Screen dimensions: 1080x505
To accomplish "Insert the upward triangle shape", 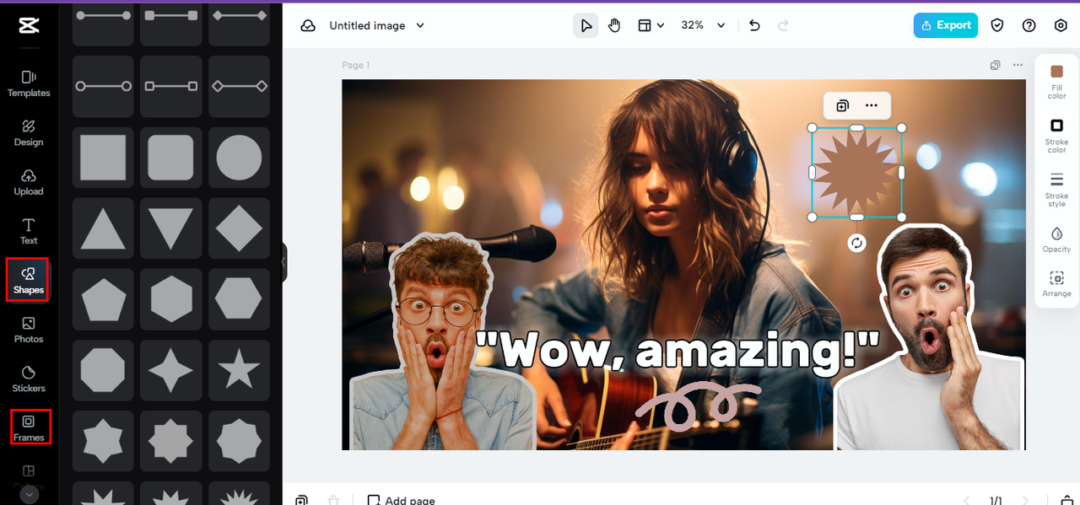I will point(103,228).
